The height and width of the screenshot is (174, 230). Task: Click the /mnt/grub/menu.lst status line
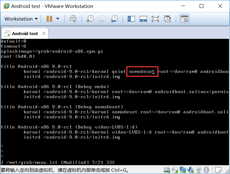(58, 162)
